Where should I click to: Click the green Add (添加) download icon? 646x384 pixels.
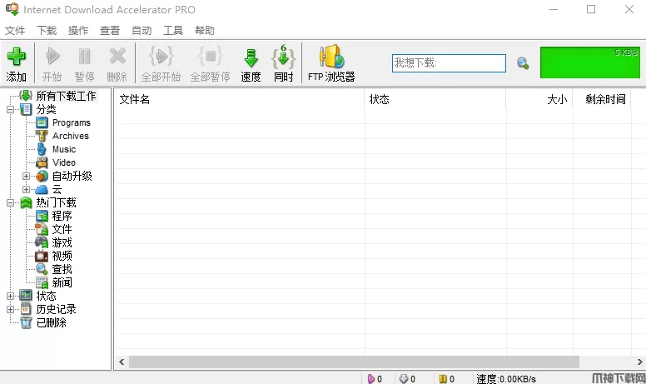coord(16,62)
